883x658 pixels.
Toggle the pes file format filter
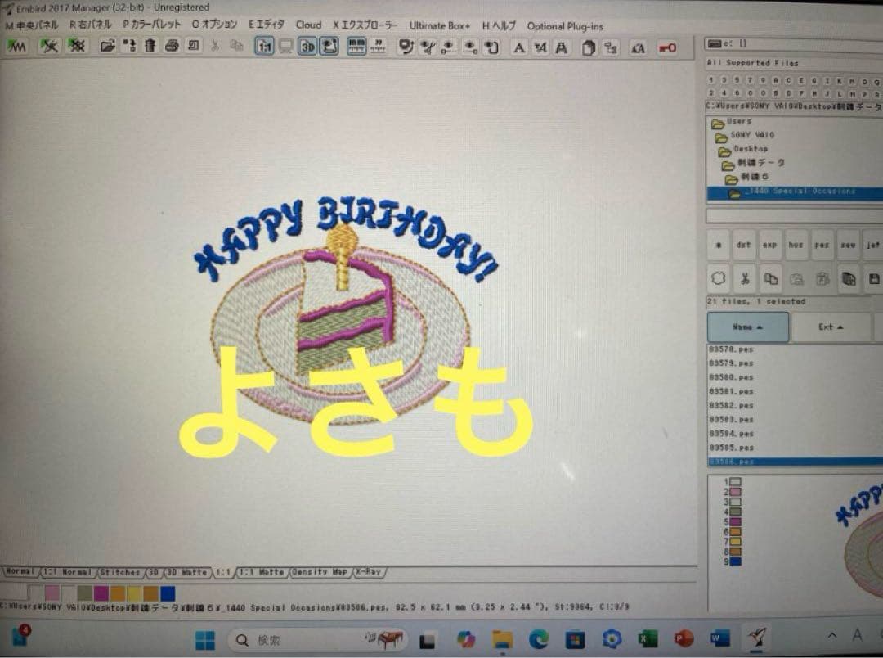point(822,245)
